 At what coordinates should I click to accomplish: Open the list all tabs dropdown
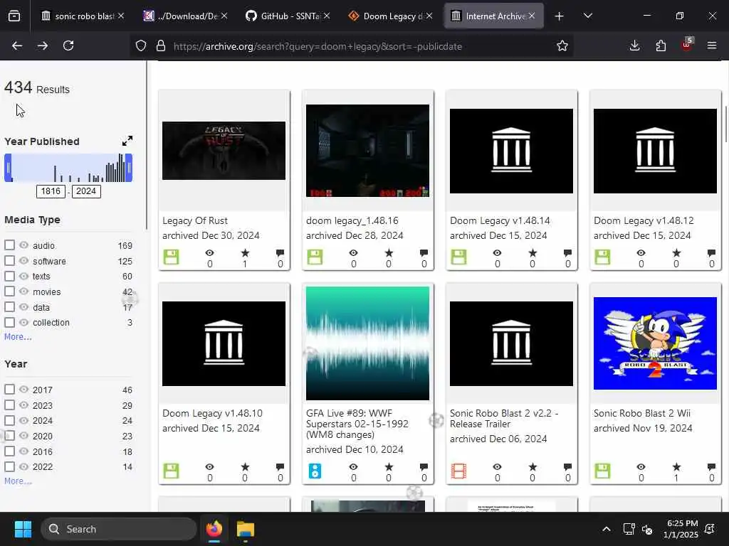(588, 16)
